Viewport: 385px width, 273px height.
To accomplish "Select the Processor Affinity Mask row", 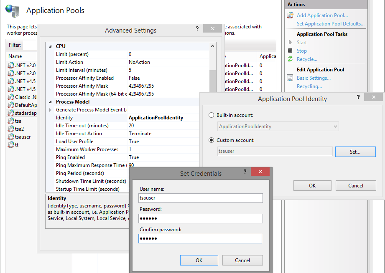I will (132, 86).
